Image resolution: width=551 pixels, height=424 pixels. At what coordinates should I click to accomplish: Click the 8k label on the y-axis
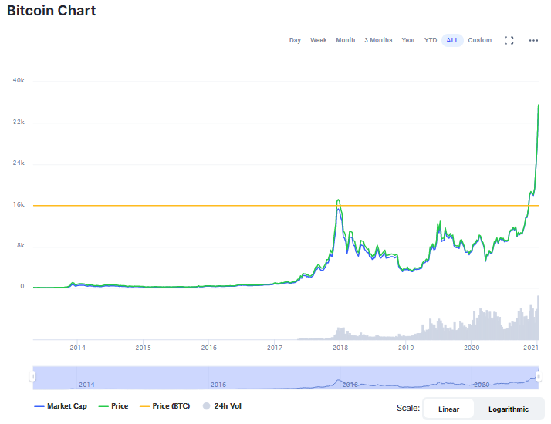pyautogui.click(x=21, y=245)
